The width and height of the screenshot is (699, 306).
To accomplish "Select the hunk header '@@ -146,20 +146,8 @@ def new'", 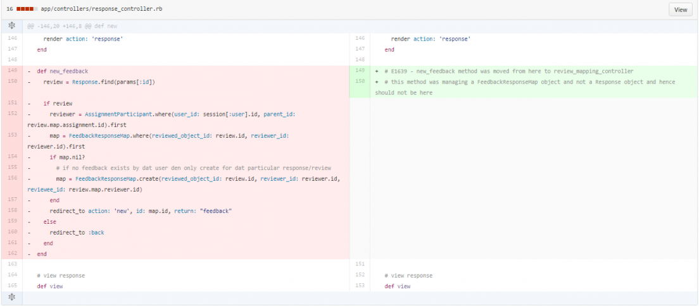I will pyautogui.click(x=72, y=27).
